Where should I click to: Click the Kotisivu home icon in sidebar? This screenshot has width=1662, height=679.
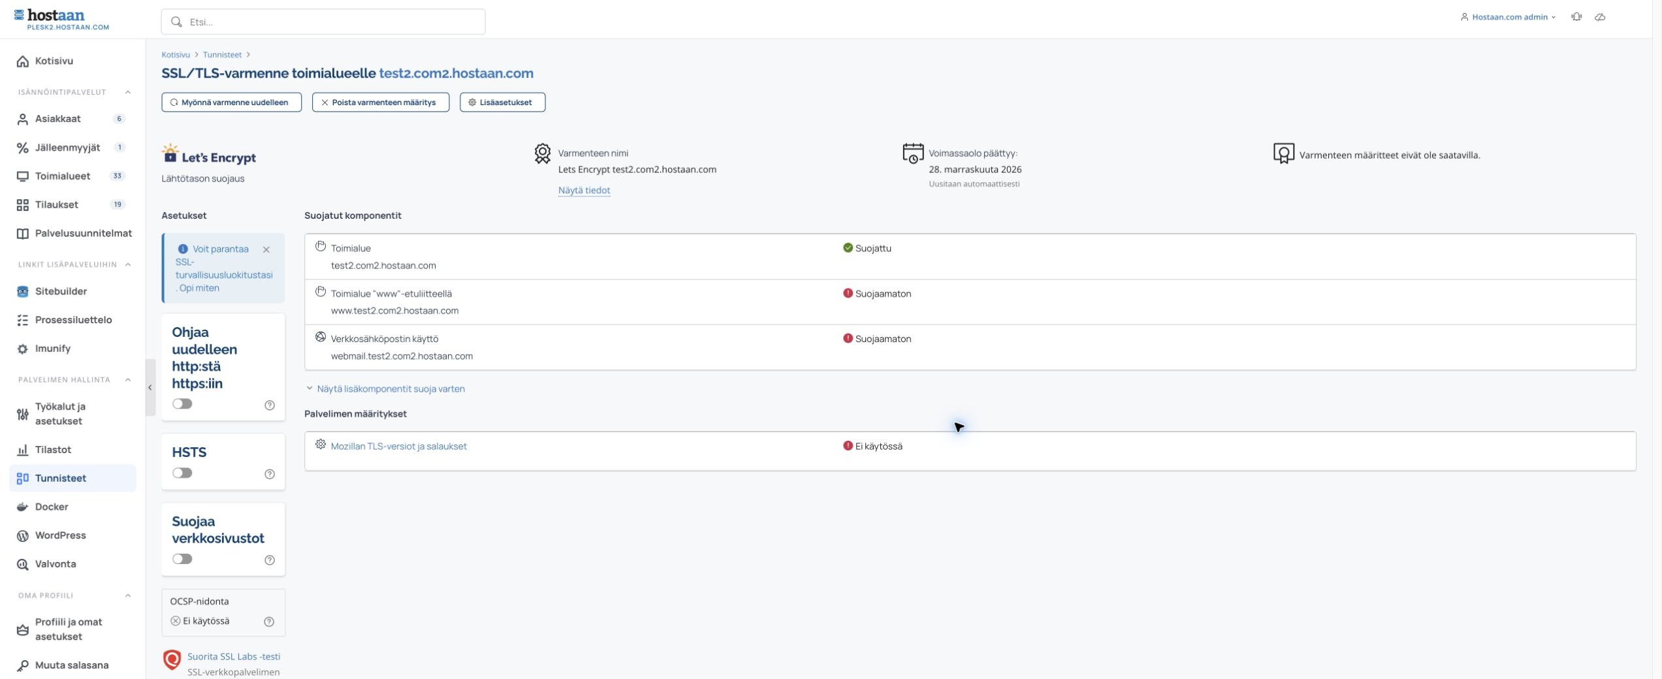pos(23,61)
